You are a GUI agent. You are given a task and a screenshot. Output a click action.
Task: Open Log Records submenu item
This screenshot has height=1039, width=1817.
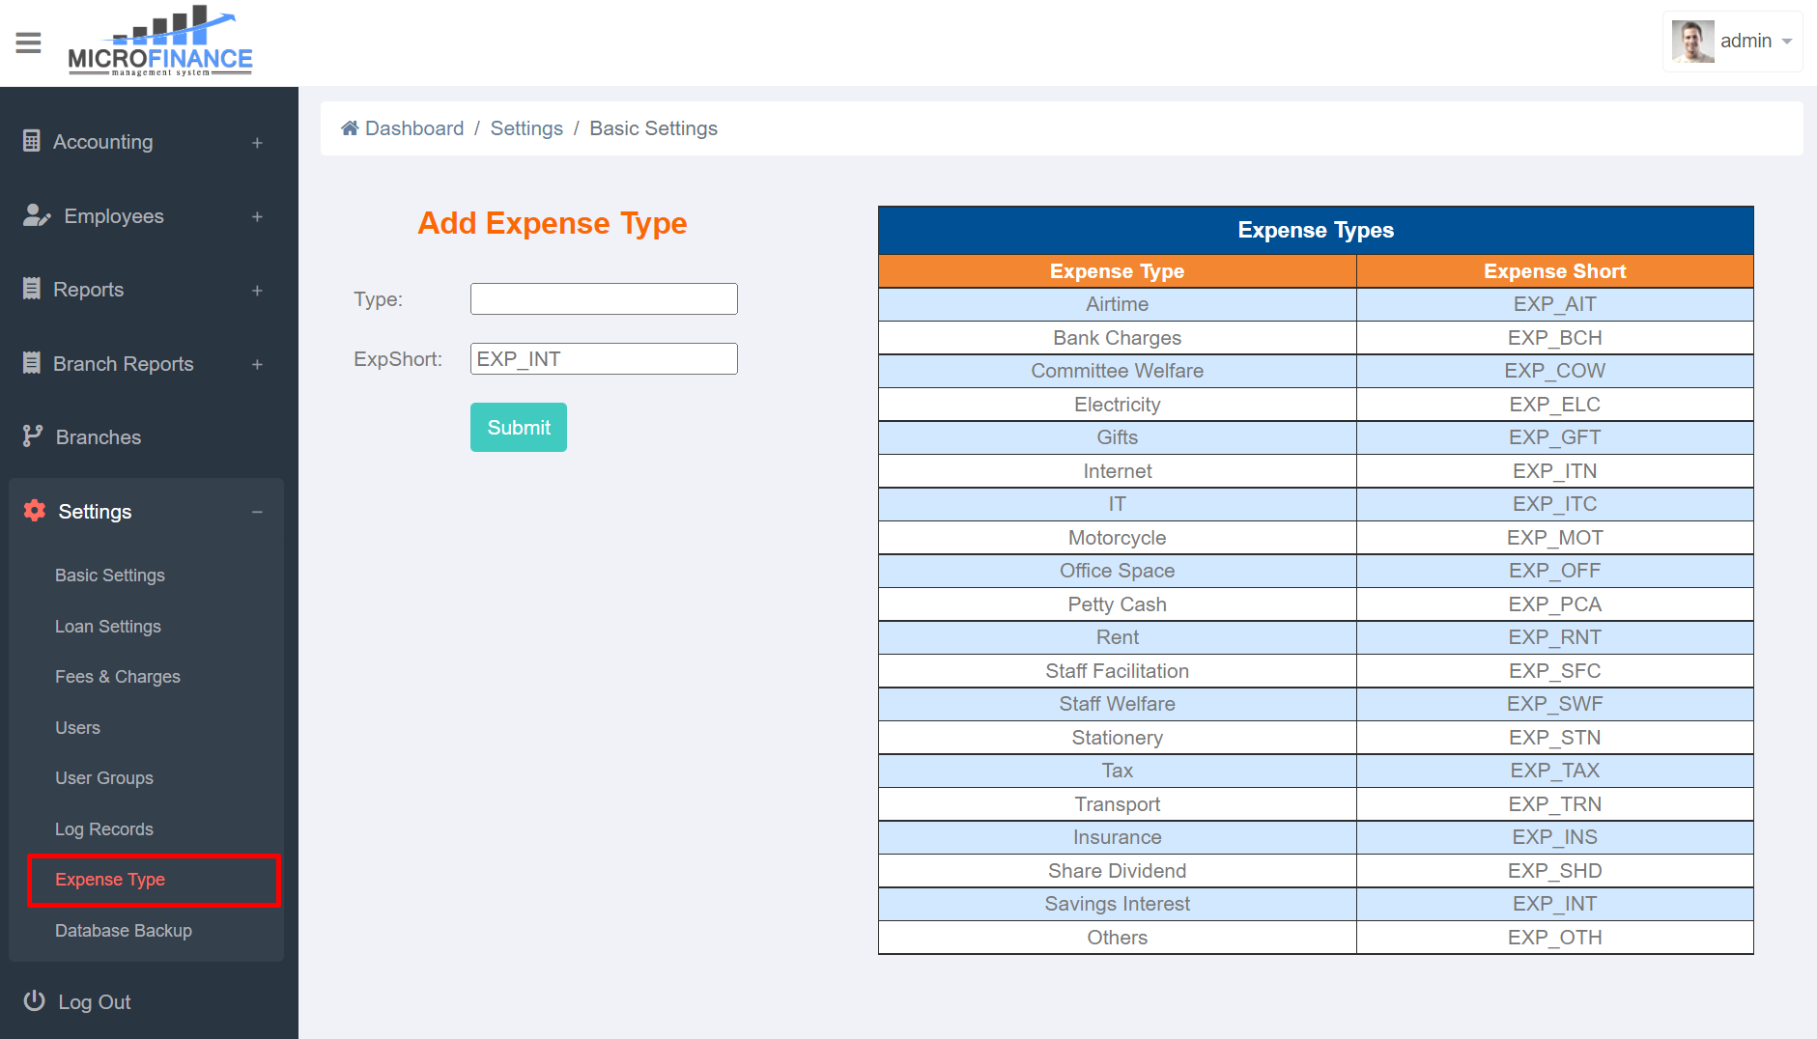click(x=104, y=829)
